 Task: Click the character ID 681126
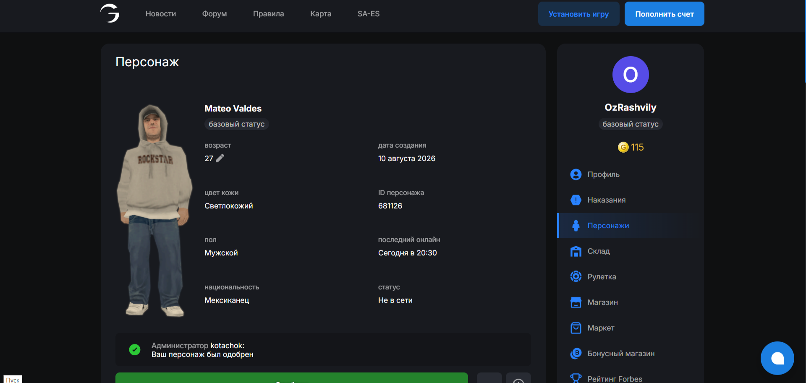(390, 206)
